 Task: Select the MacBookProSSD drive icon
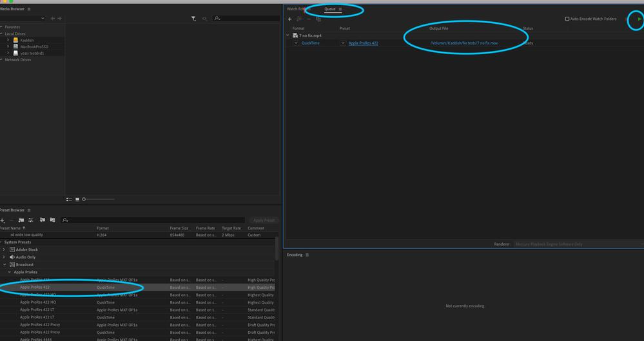pyautogui.click(x=15, y=47)
